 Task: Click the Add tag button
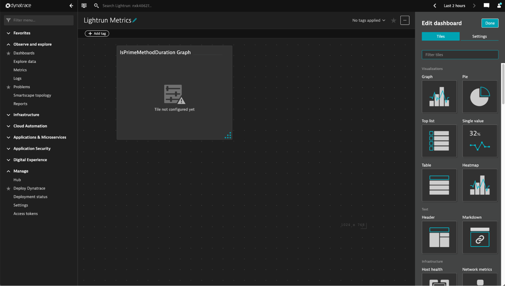[97, 34]
